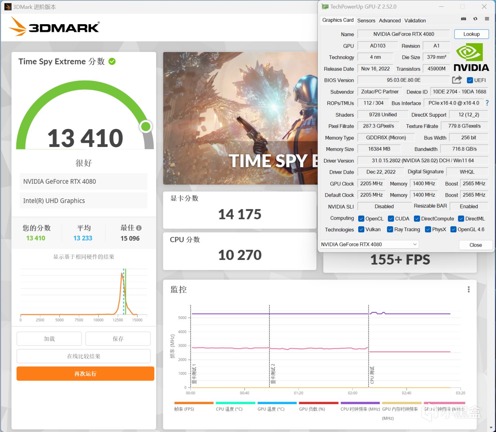
Task: Click the 保存 button
Action: [118, 339]
